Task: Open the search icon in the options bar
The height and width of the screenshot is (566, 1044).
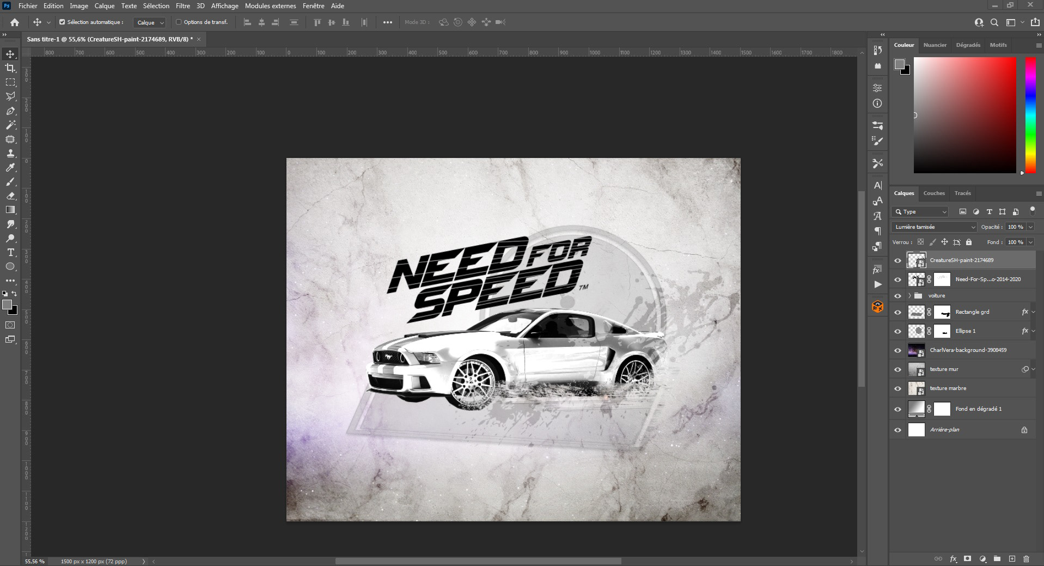Action: pyautogui.click(x=994, y=22)
